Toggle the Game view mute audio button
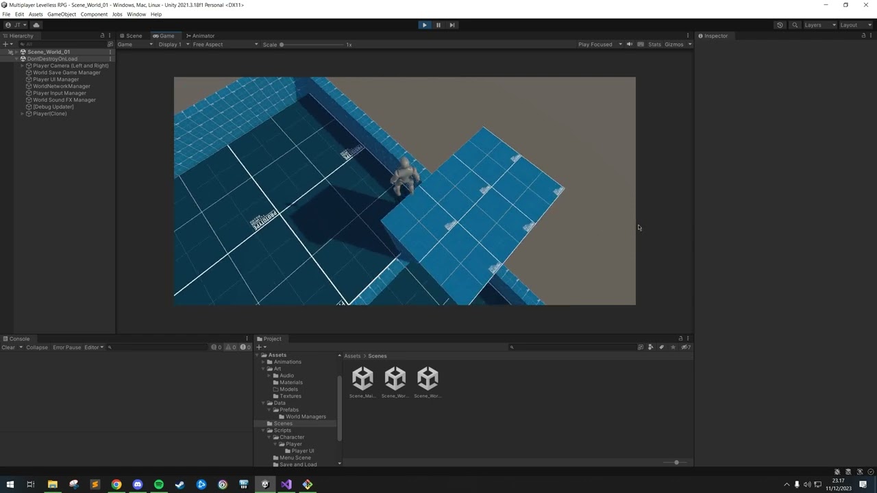 pos(630,45)
